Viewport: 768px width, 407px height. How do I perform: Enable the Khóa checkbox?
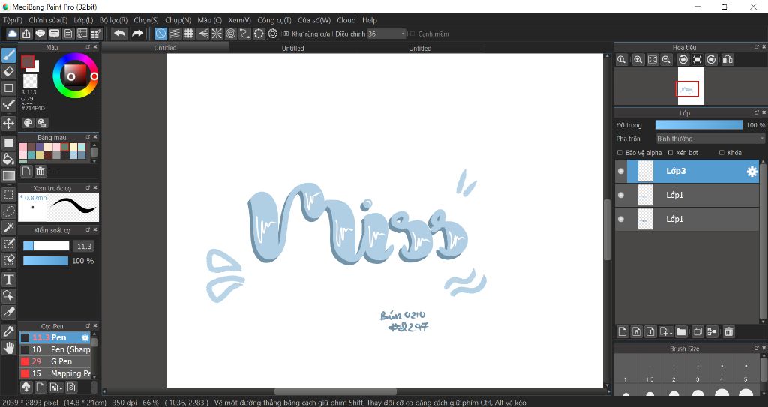(721, 153)
